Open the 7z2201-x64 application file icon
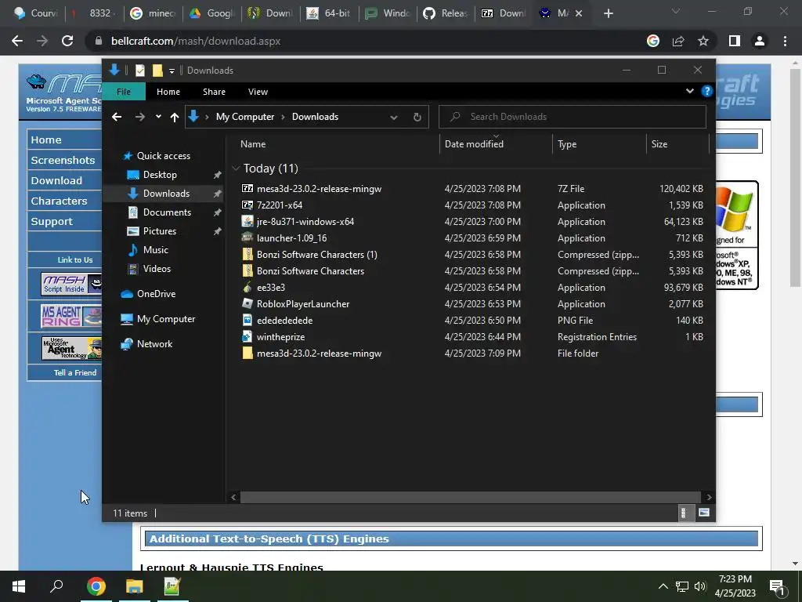 coord(247,205)
